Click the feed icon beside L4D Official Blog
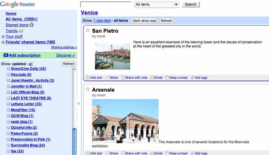 (8, 92)
